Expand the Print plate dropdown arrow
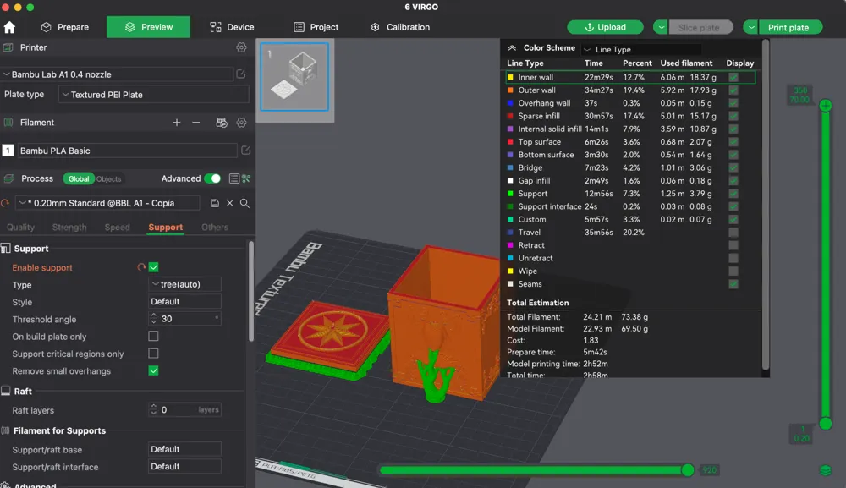 coord(751,27)
